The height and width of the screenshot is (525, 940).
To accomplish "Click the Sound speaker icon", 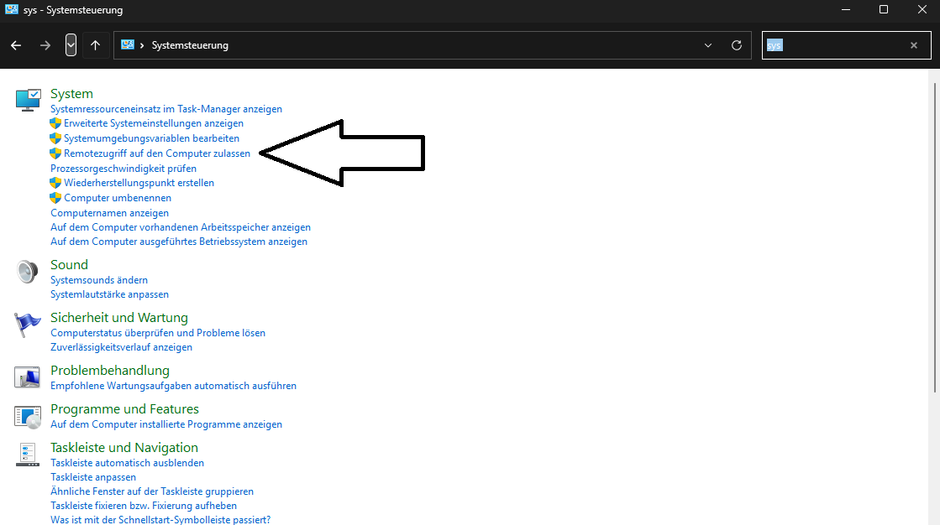I will pyautogui.click(x=28, y=271).
